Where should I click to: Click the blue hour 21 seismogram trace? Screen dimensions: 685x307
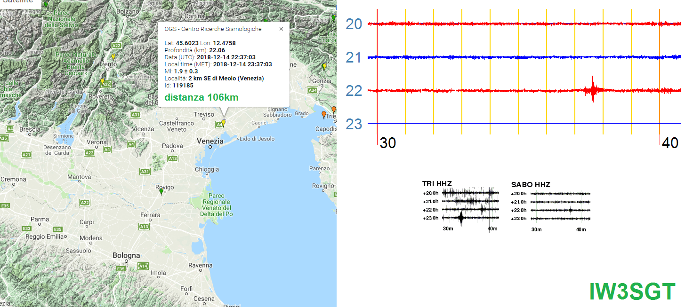(x=524, y=57)
